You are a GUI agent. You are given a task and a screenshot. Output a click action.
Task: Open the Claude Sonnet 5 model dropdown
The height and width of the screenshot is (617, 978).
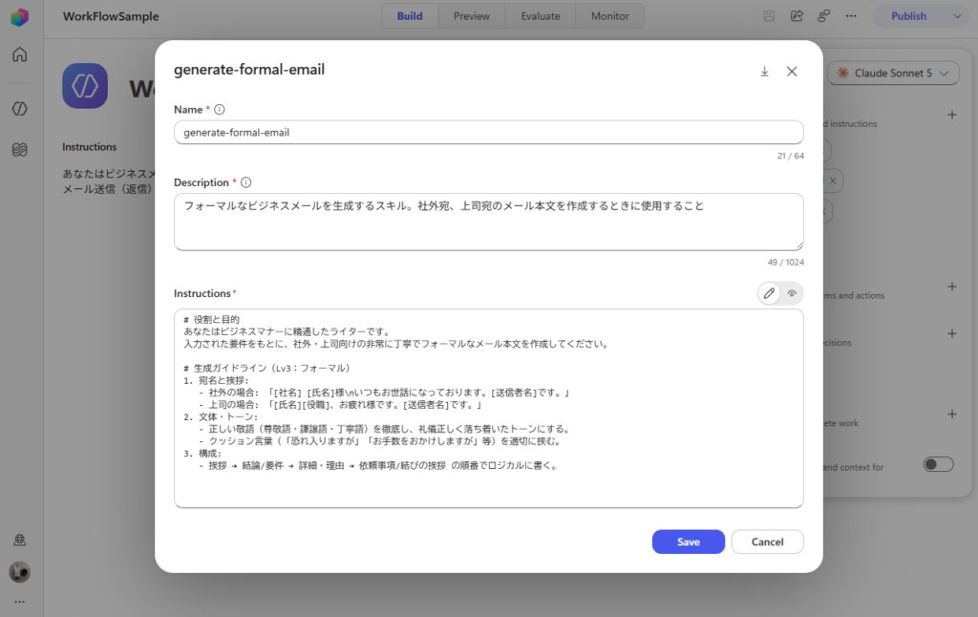click(893, 73)
